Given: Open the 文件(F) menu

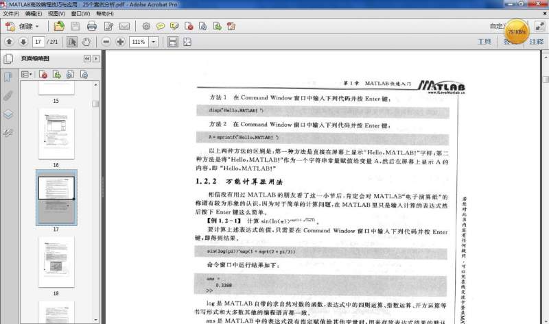Looking at the screenshot, I should pyautogui.click(x=11, y=14).
